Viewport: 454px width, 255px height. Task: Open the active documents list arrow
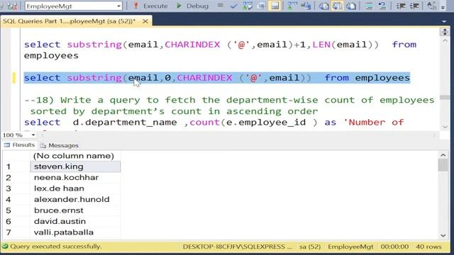[444, 21]
